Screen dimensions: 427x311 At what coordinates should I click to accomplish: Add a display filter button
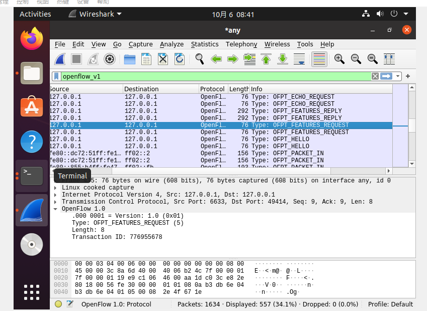coord(408,76)
